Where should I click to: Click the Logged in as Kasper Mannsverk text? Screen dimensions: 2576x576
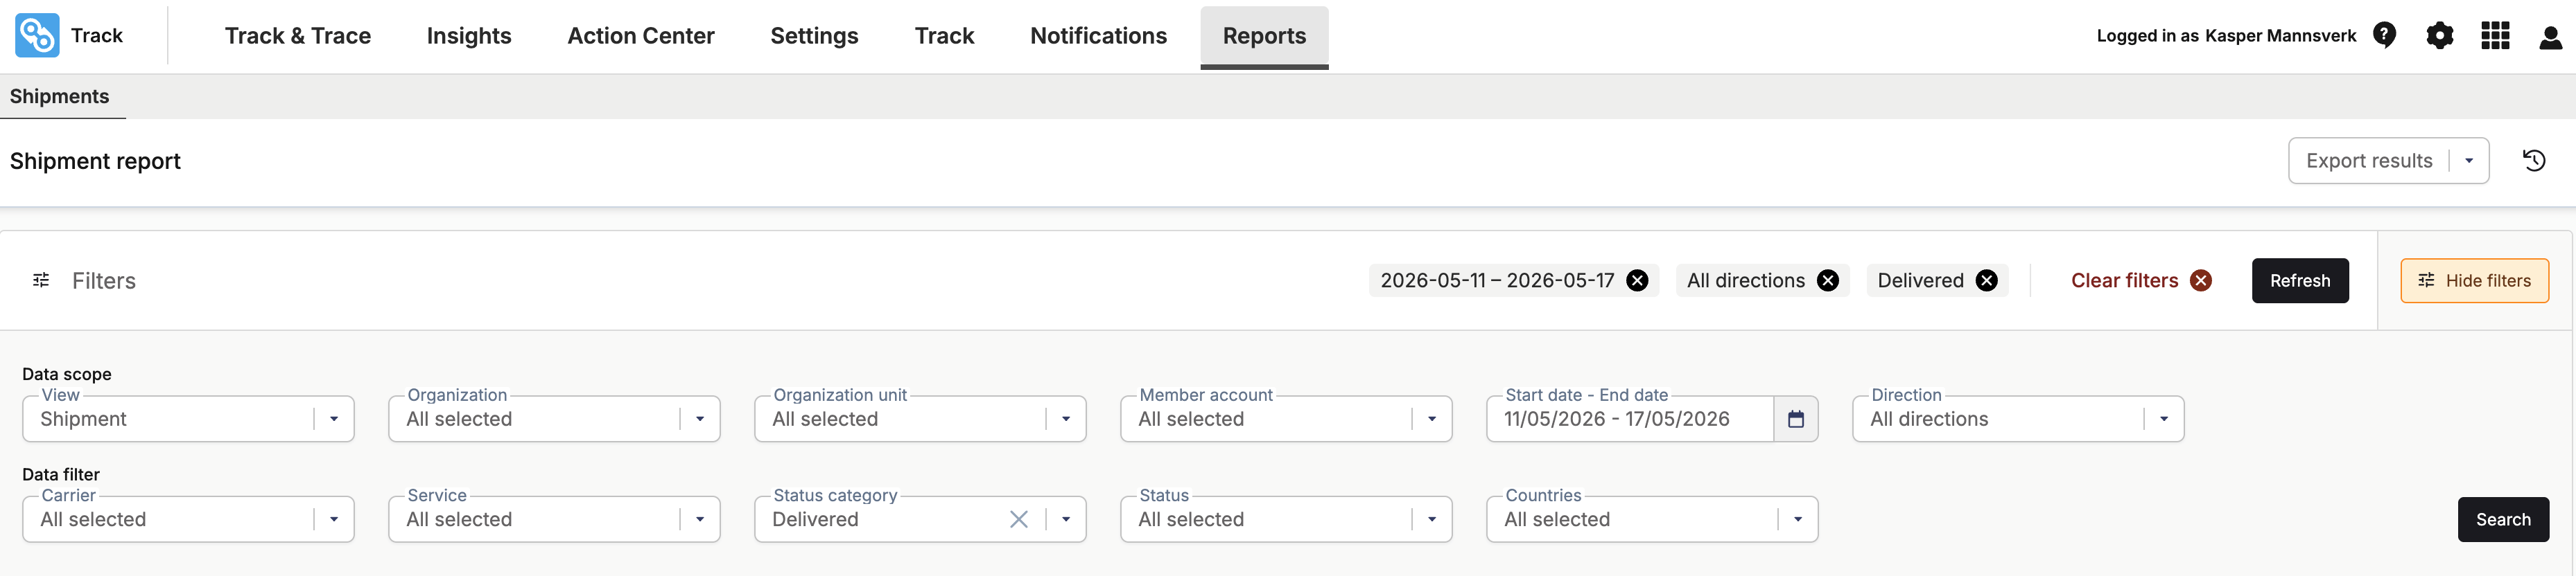tap(2226, 36)
